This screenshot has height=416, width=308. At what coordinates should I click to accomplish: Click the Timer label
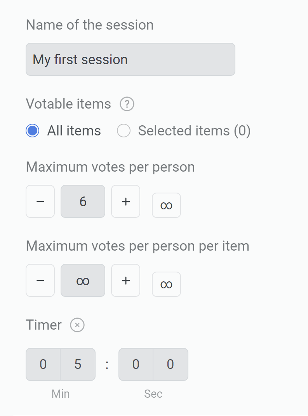(44, 325)
